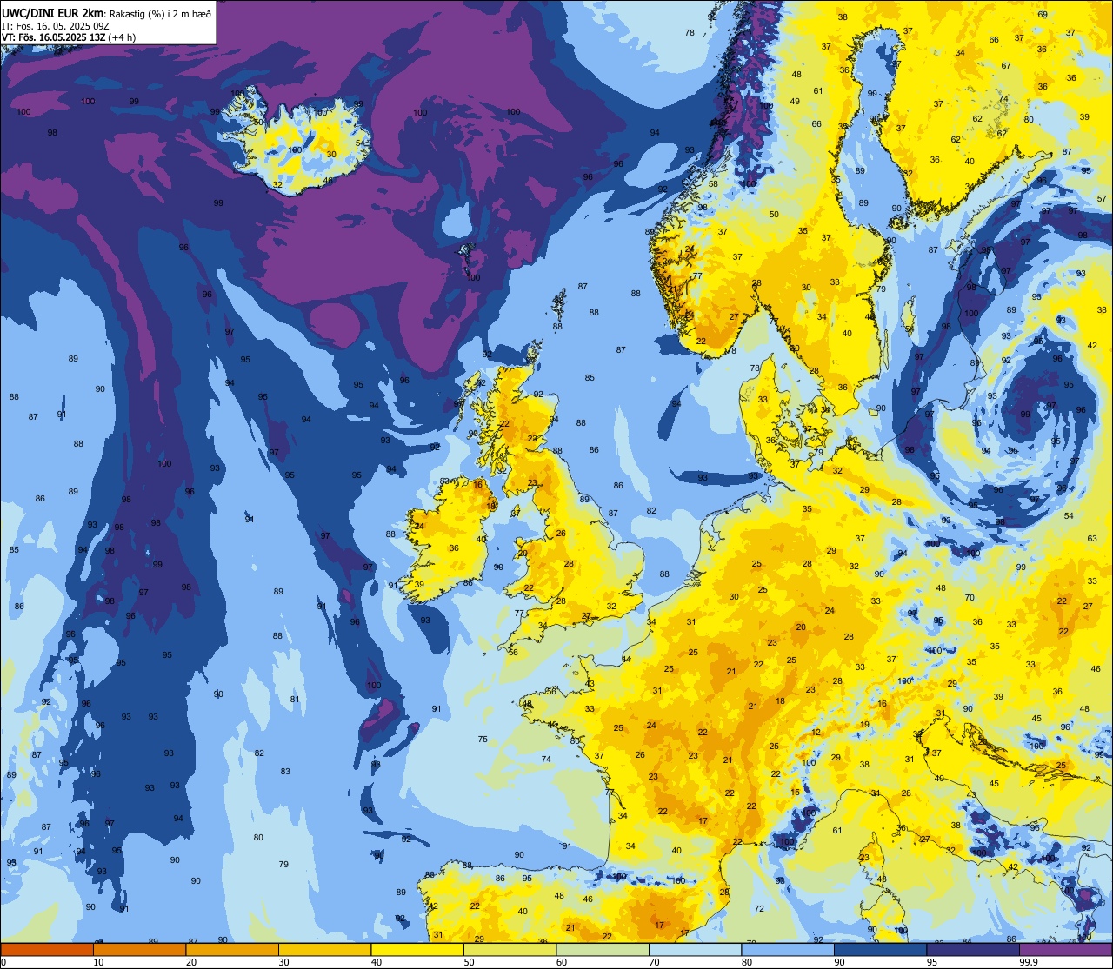Click the 'VT: Fös. 16.05.2025 13Z' line

click(54, 37)
